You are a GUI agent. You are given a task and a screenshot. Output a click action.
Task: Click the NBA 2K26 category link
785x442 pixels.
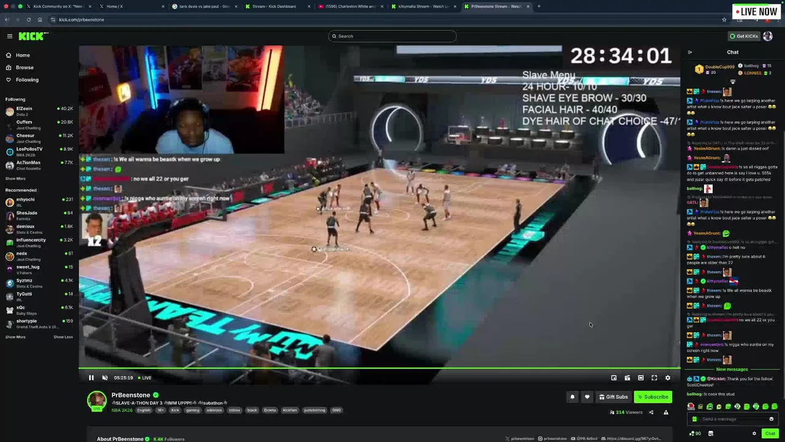[x=123, y=410]
